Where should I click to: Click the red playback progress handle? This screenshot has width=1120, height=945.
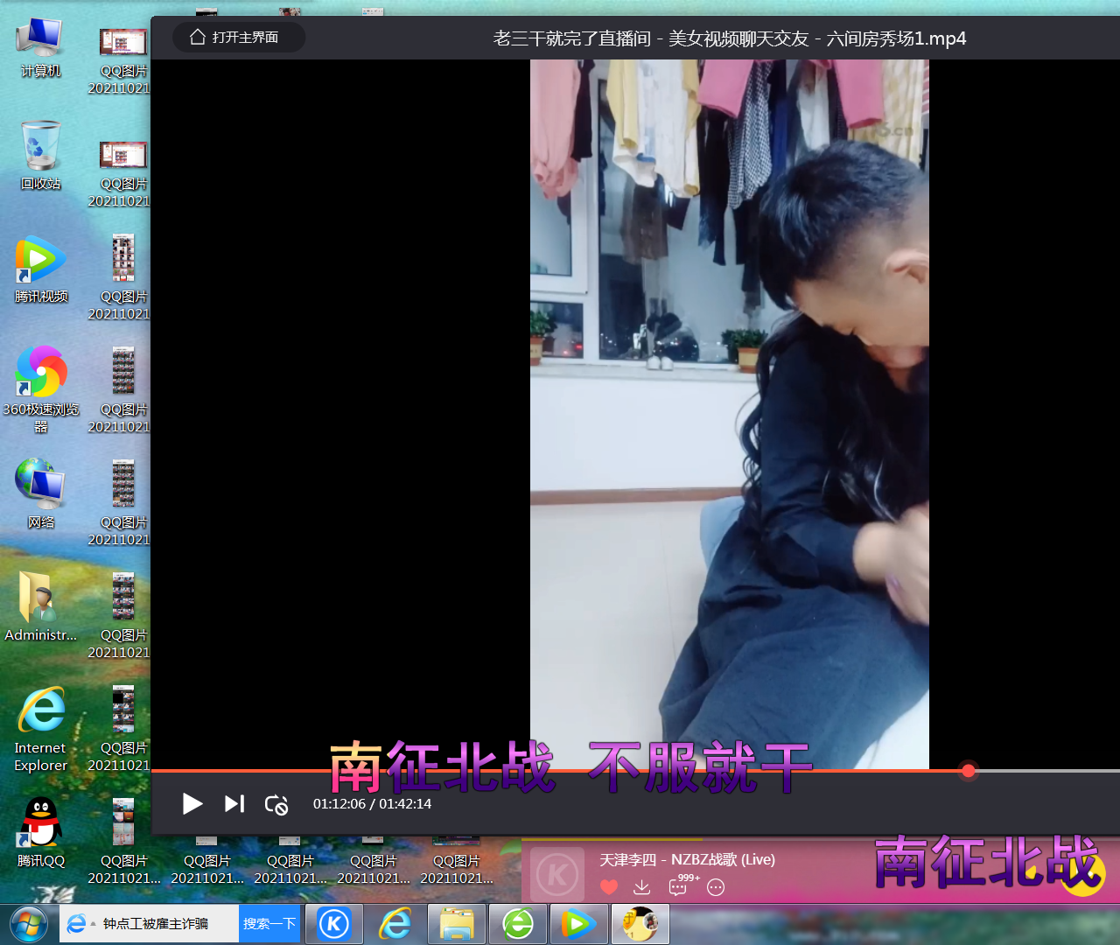tap(968, 771)
